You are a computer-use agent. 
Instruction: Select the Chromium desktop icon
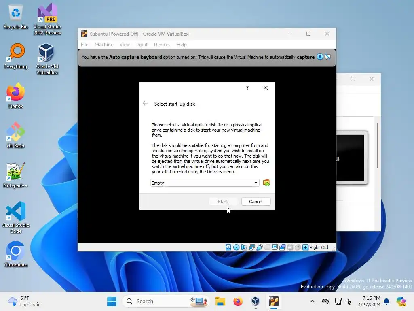16,254
